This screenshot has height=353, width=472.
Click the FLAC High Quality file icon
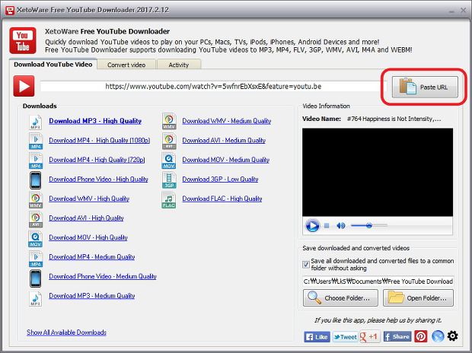click(x=169, y=200)
